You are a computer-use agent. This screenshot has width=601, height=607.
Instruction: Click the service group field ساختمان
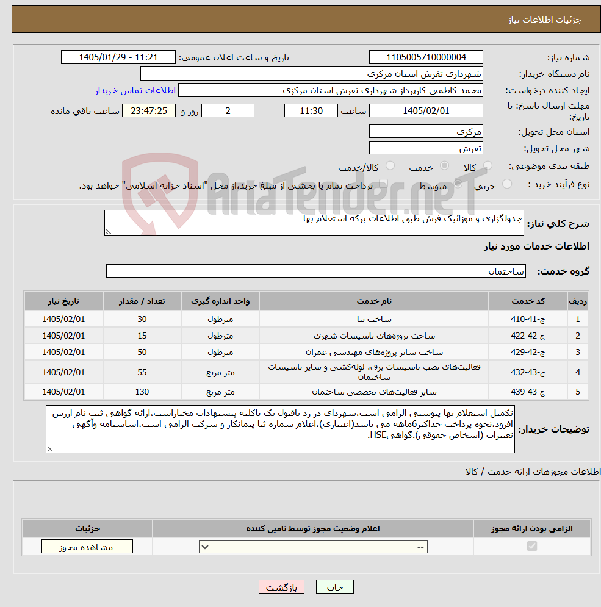tap(316, 271)
